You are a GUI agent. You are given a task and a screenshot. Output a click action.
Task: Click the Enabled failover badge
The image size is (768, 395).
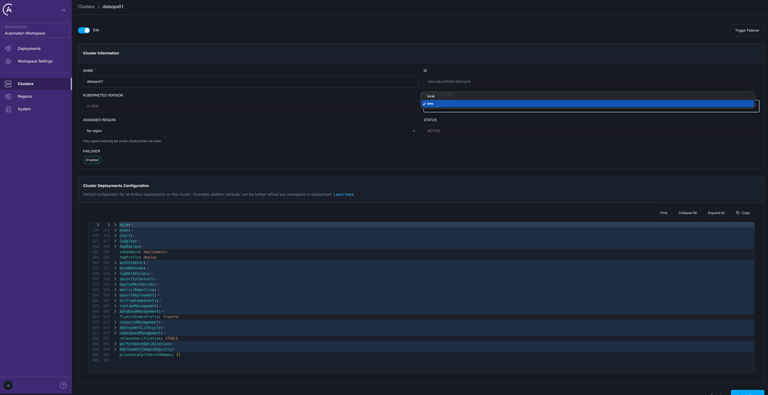(x=92, y=160)
